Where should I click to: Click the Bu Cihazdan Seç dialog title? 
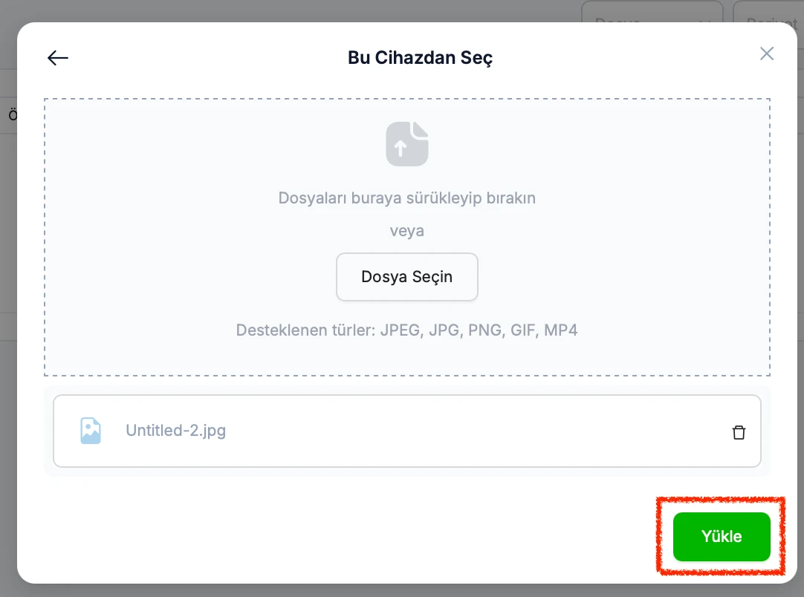[x=420, y=58]
